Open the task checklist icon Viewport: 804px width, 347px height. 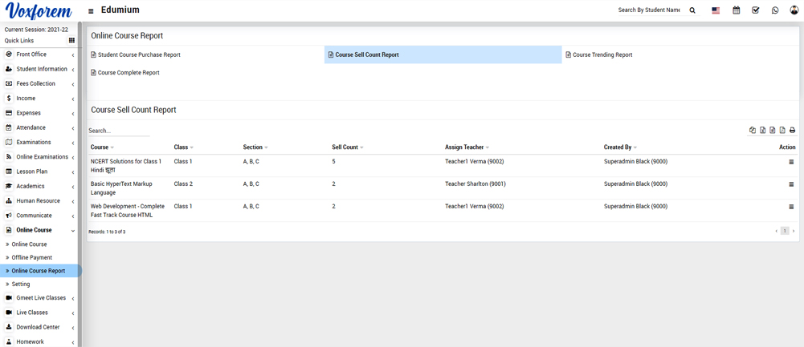(755, 10)
